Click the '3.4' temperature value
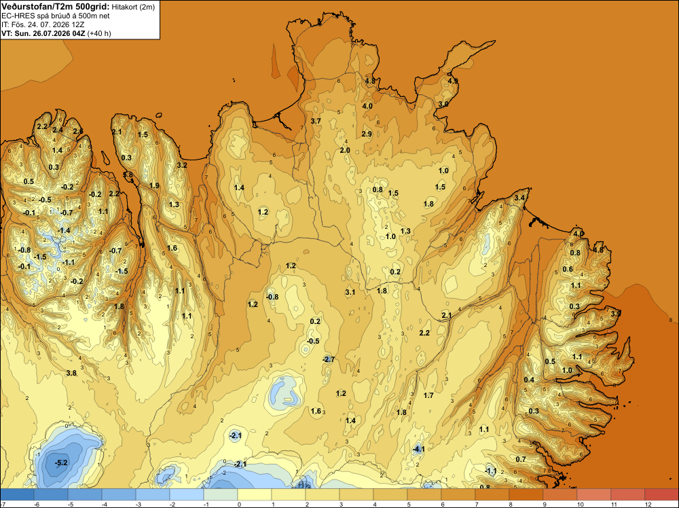The width and height of the screenshot is (679, 508). [x=519, y=198]
